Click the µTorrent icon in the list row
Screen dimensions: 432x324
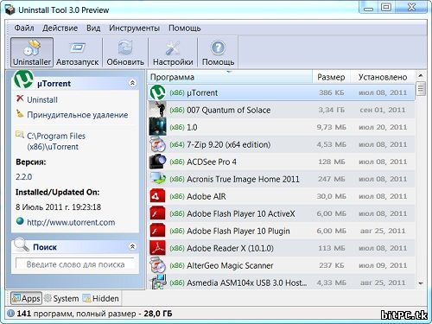coord(157,92)
